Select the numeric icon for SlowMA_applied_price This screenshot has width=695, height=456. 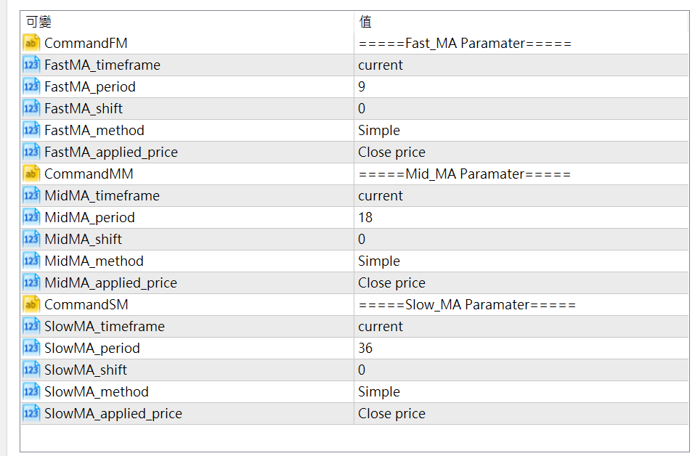[x=31, y=413]
